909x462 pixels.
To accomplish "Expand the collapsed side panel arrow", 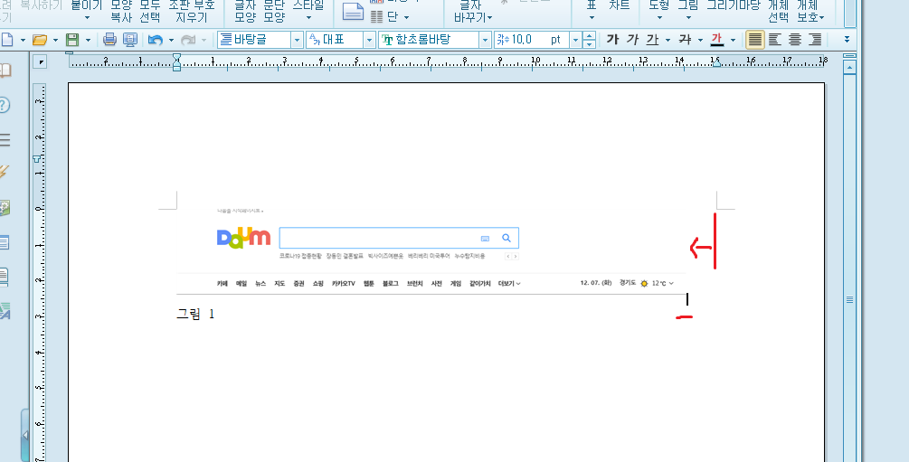I will pyautogui.click(x=25, y=435).
